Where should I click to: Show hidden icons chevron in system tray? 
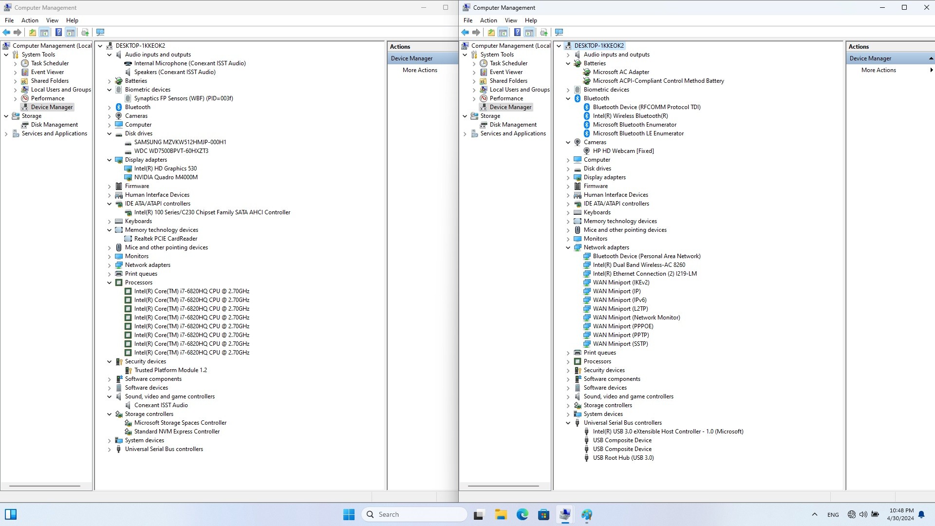(814, 514)
